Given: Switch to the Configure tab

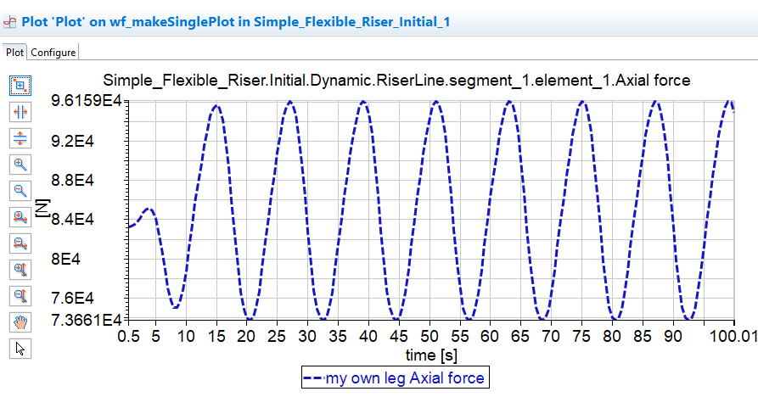Looking at the screenshot, I should [x=53, y=53].
